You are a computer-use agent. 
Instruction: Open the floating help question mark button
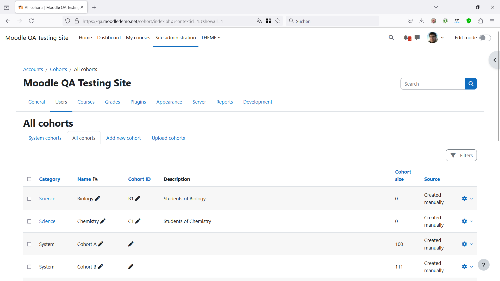click(484, 265)
